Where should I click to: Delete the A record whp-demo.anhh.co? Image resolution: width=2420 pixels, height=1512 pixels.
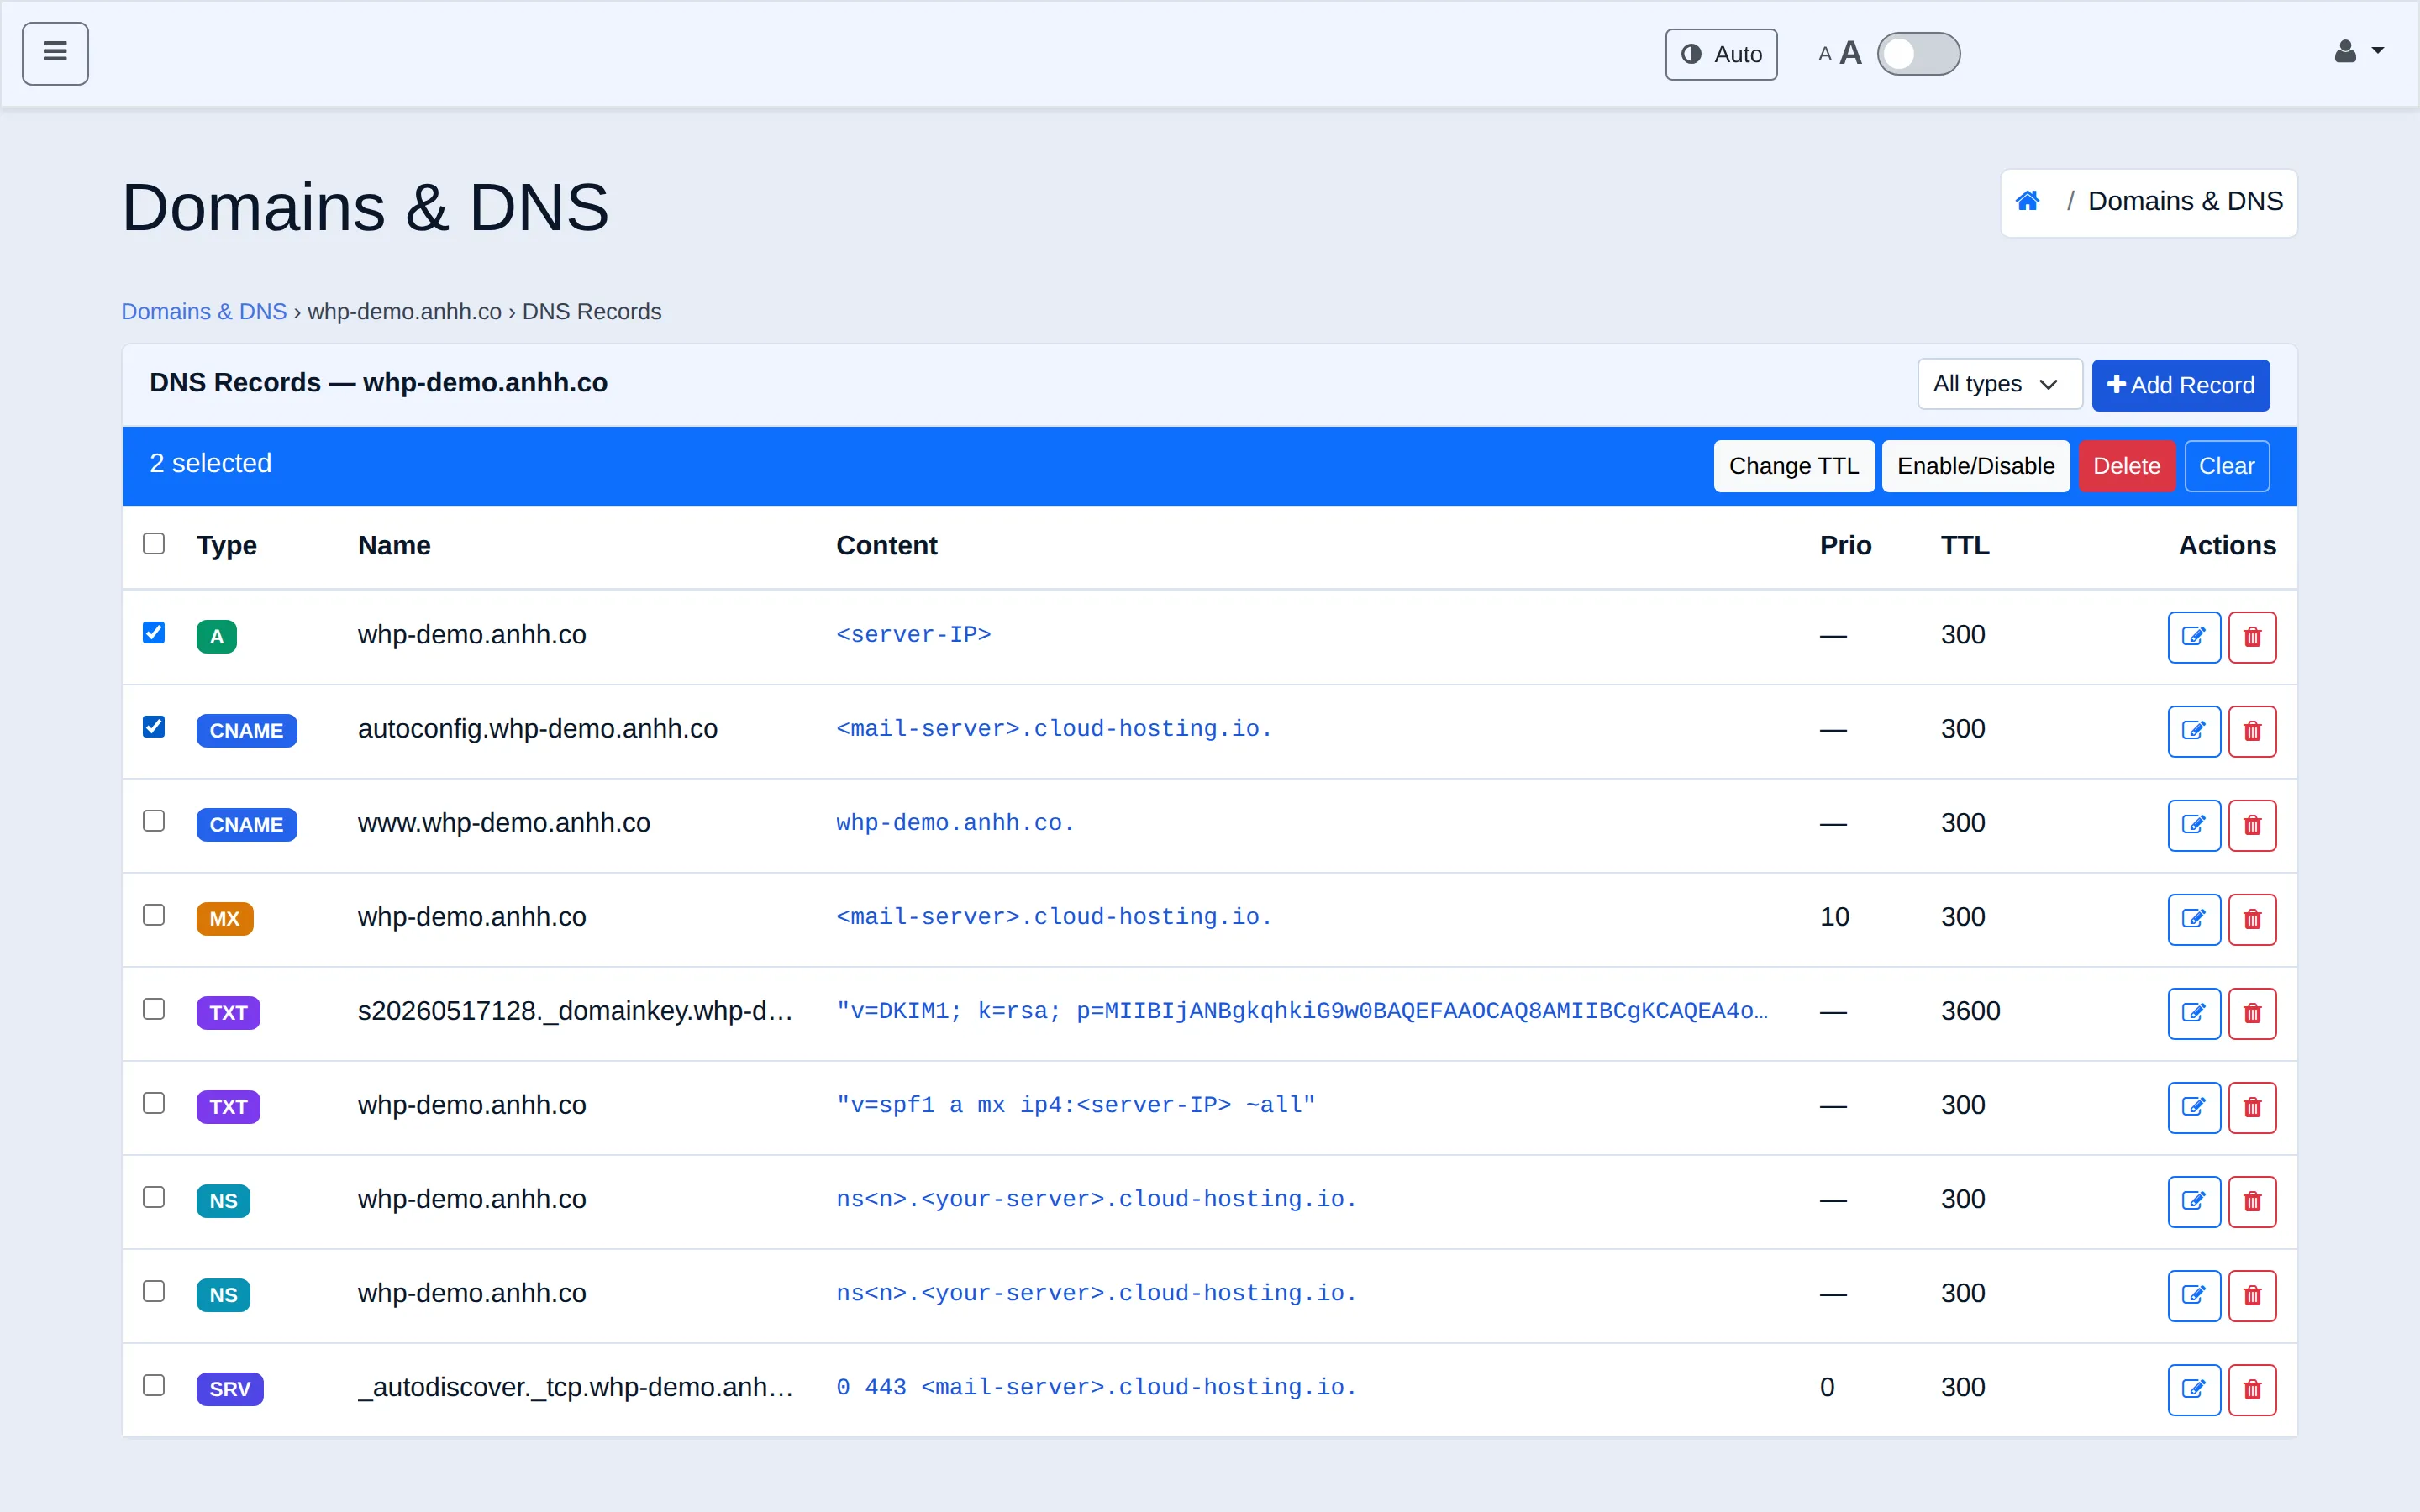(2252, 637)
